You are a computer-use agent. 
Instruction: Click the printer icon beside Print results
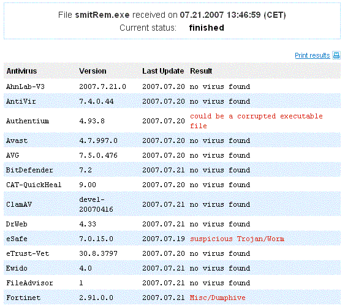[x=336, y=55]
